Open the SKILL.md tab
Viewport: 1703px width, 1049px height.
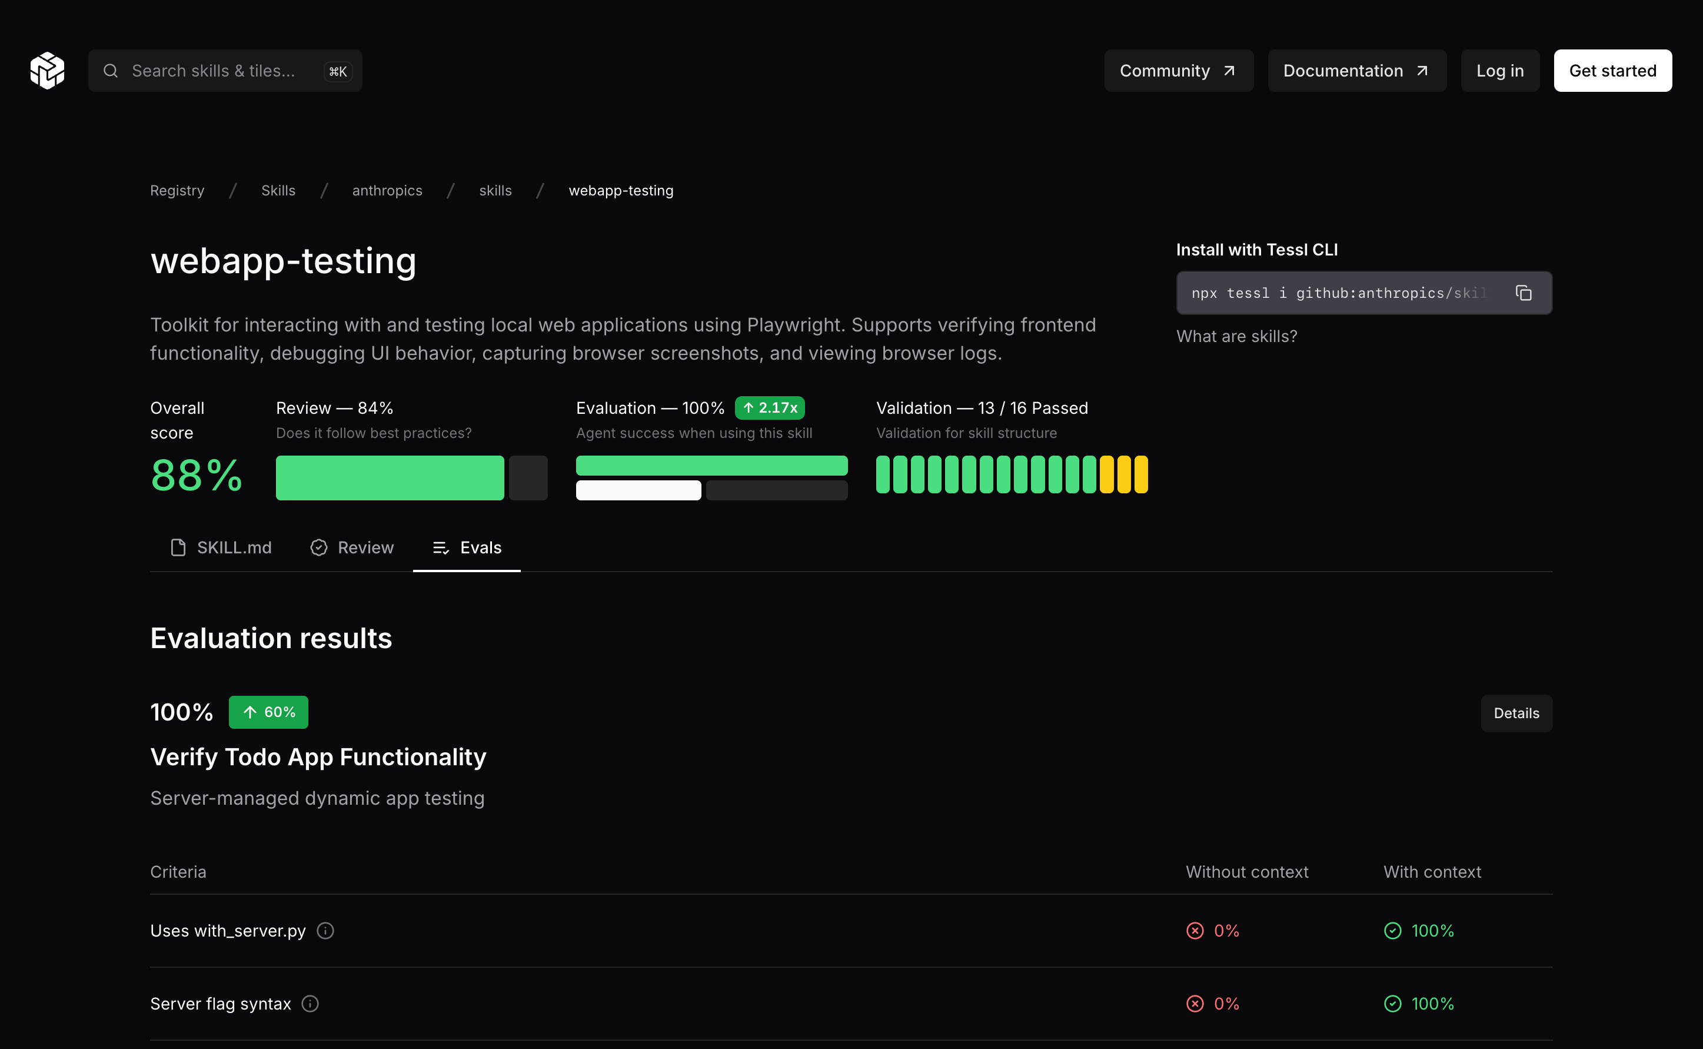point(221,547)
